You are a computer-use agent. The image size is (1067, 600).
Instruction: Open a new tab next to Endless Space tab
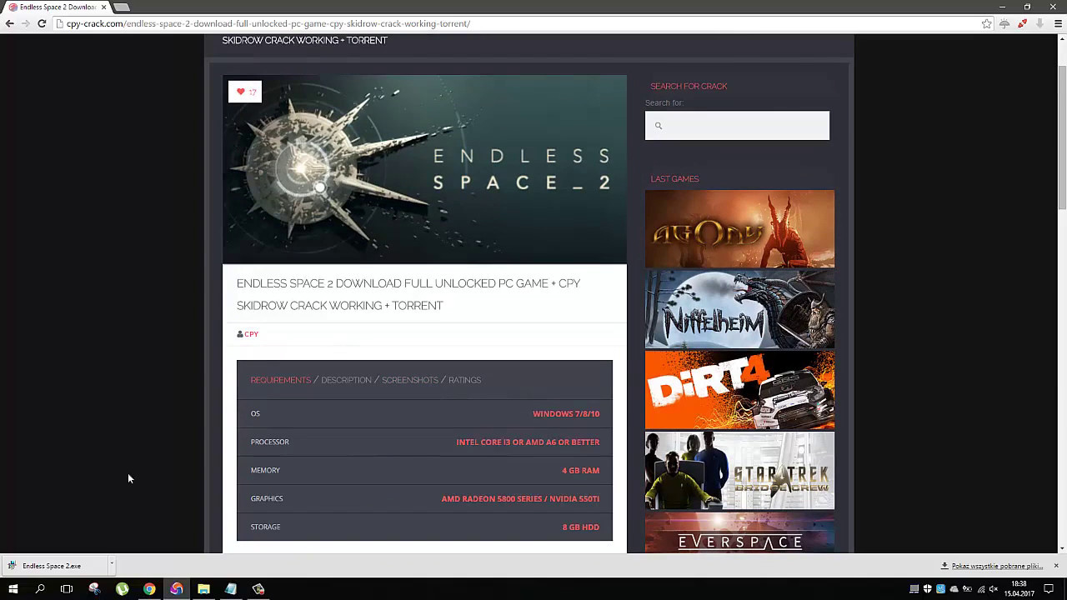122,7
